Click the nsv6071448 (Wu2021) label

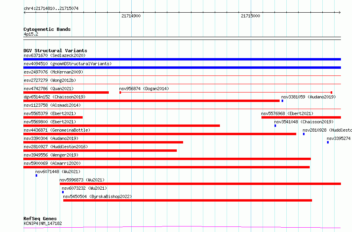point(58,172)
